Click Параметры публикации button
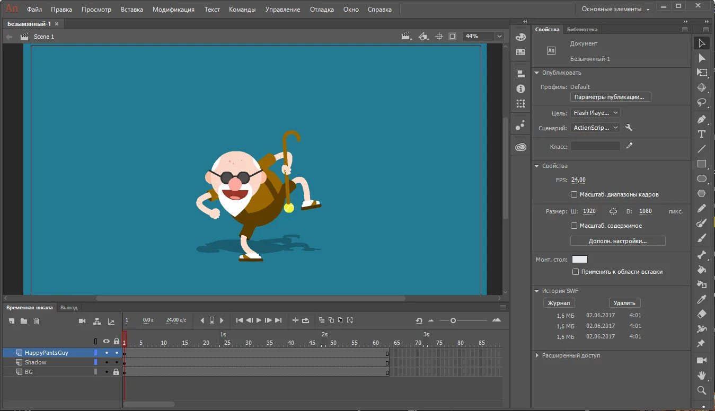The width and height of the screenshot is (715, 411). 611,97
